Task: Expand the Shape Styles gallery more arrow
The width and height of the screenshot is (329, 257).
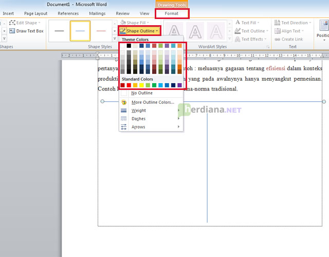Action: (115, 39)
